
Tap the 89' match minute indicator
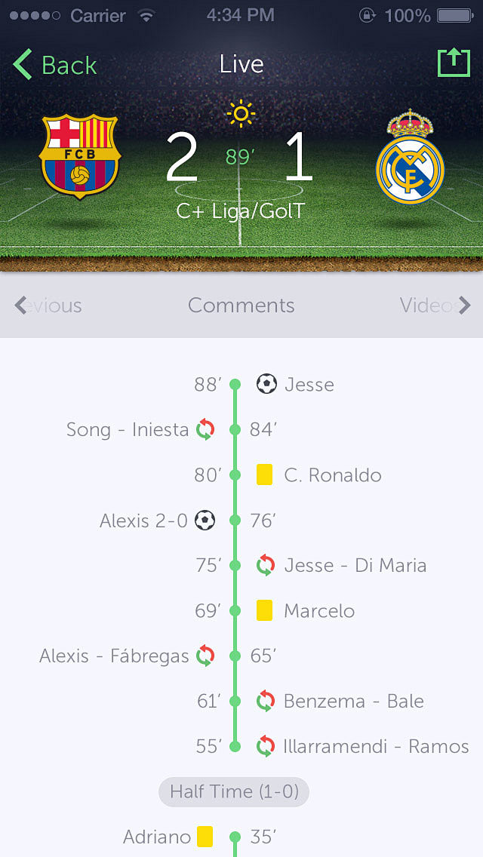[x=240, y=158]
